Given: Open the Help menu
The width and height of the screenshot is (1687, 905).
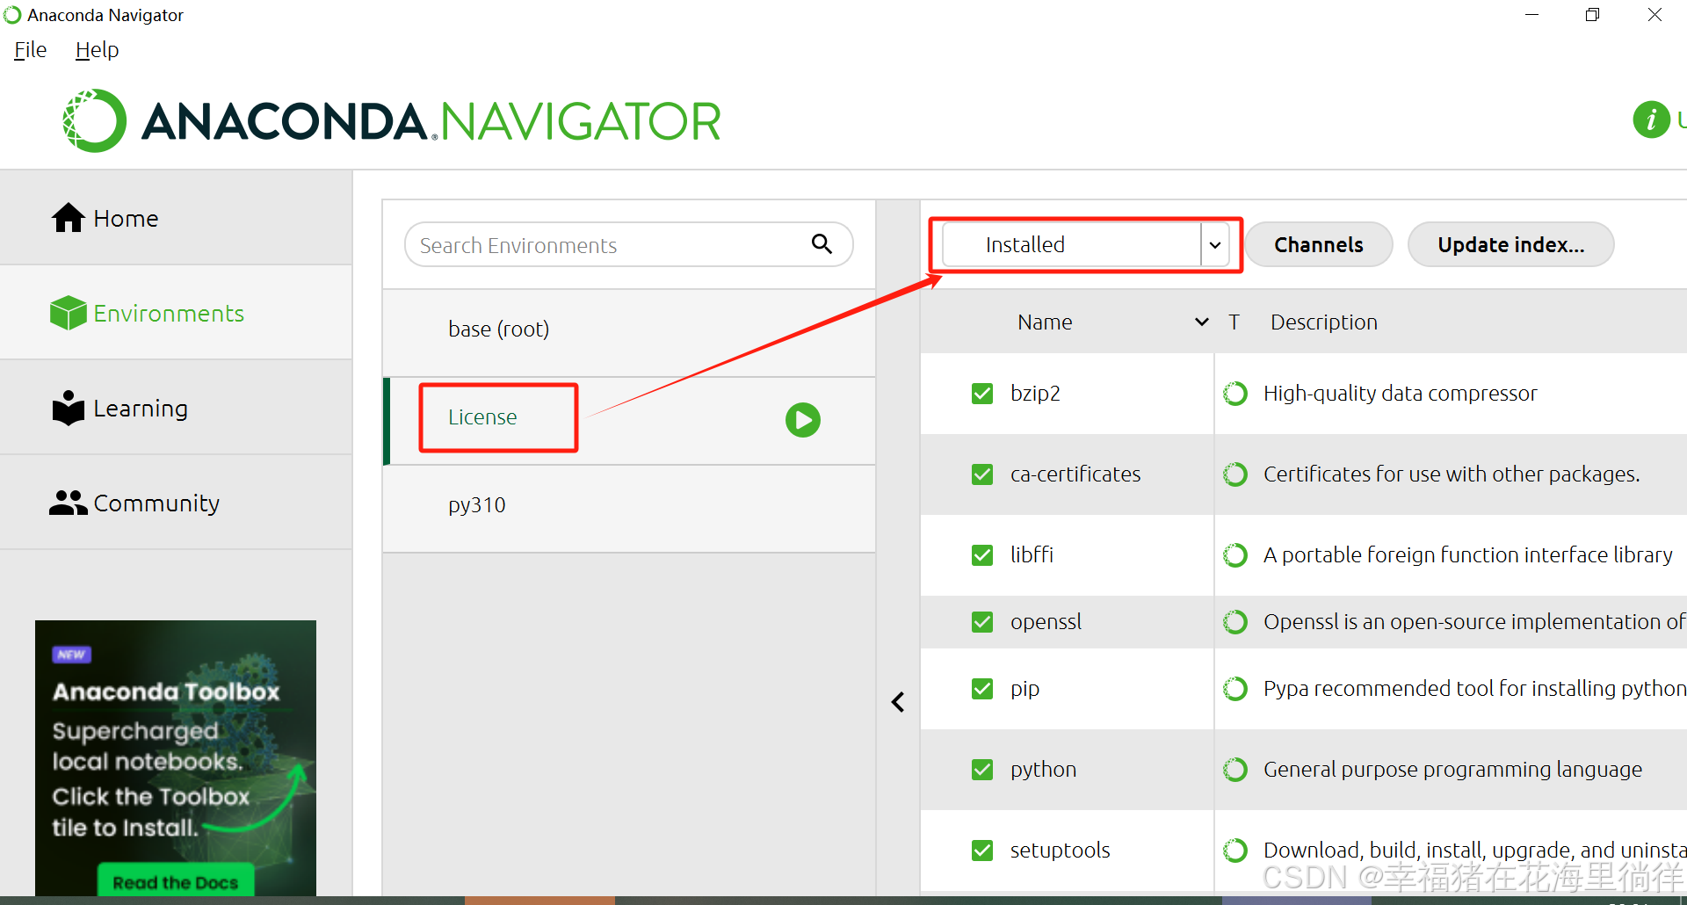Looking at the screenshot, I should [x=97, y=50].
